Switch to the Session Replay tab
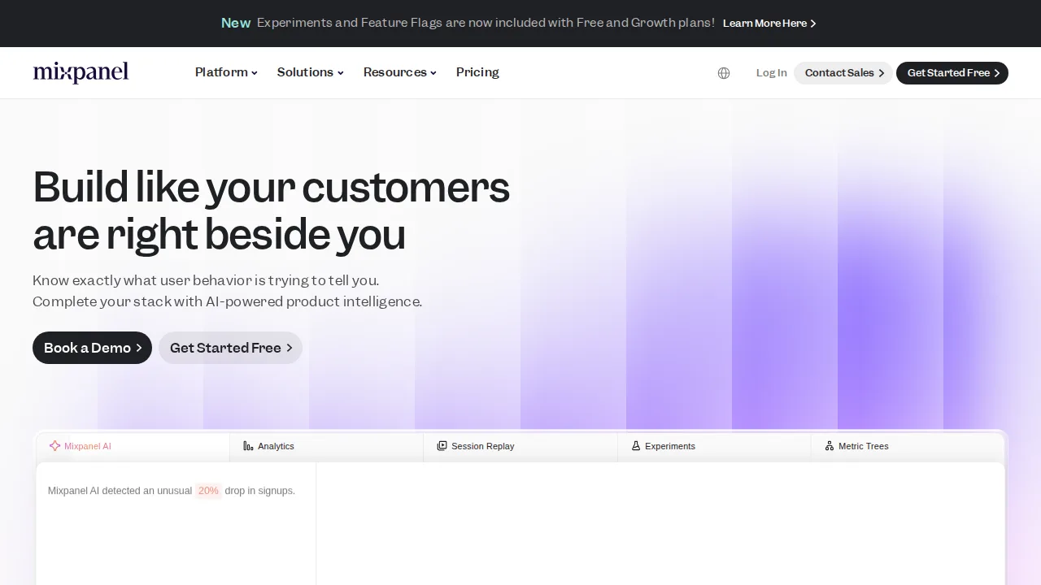 (x=520, y=446)
